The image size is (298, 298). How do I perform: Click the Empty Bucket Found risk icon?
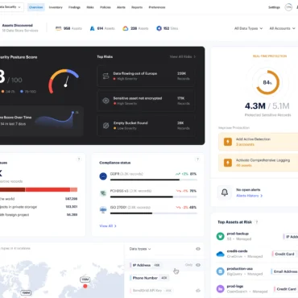pyautogui.click(x=106, y=126)
